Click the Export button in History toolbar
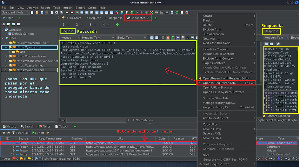Screen dimensions: 299x167 click(x=38, y=133)
